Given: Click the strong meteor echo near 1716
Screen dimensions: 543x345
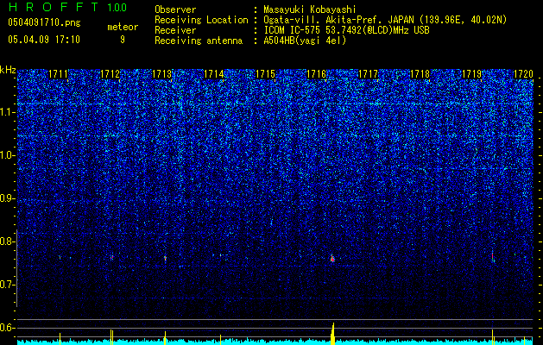Looking at the screenshot, I should [332, 258].
